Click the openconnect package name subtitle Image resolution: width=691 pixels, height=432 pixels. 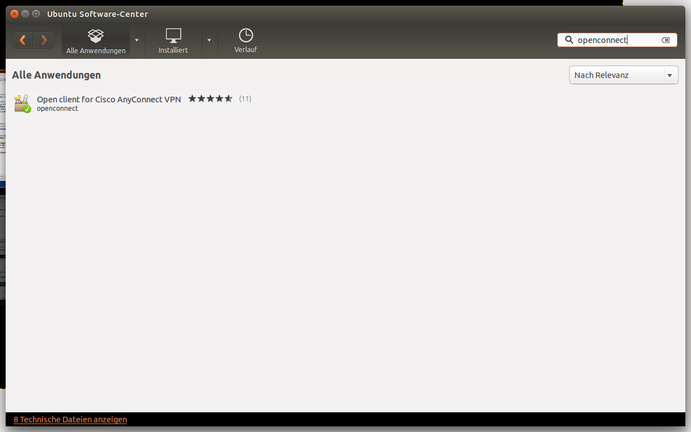57,109
